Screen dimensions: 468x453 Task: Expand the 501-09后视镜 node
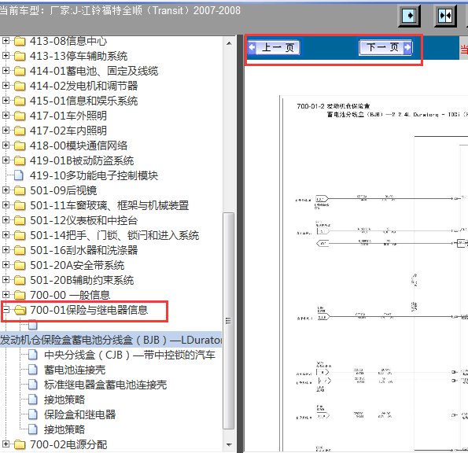6,190
